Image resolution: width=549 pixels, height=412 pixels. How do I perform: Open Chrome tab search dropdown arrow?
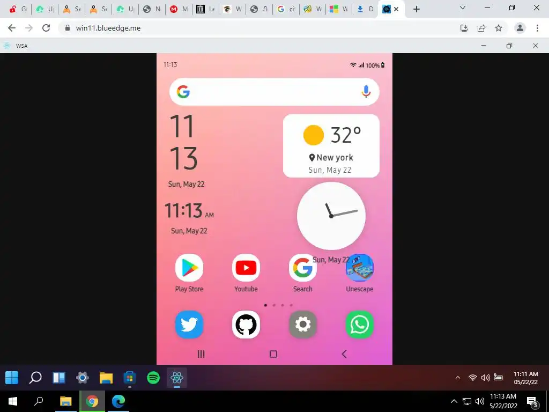click(x=463, y=8)
